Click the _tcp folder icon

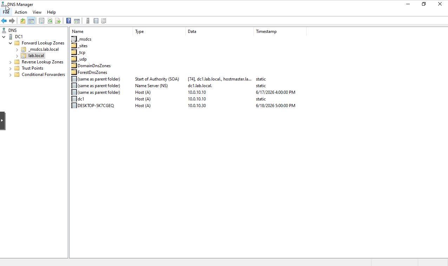point(74,52)
